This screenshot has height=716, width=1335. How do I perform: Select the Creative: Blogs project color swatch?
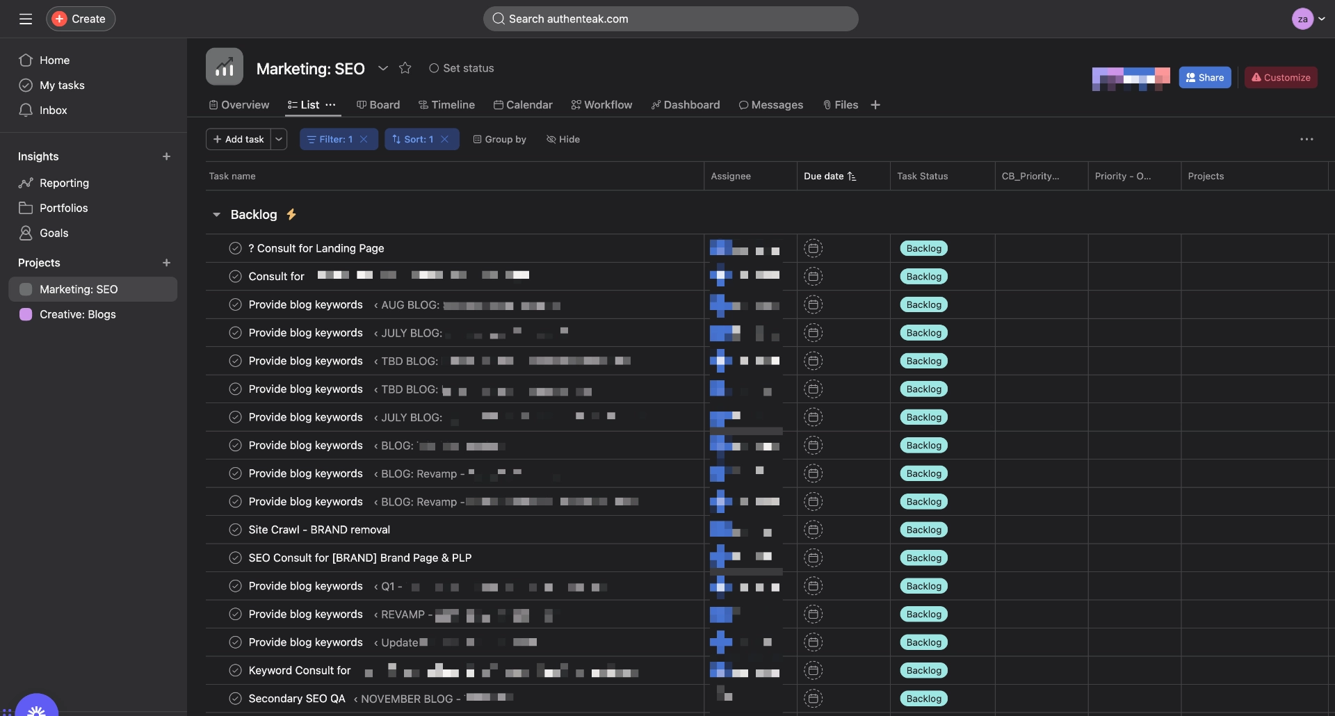26,315
